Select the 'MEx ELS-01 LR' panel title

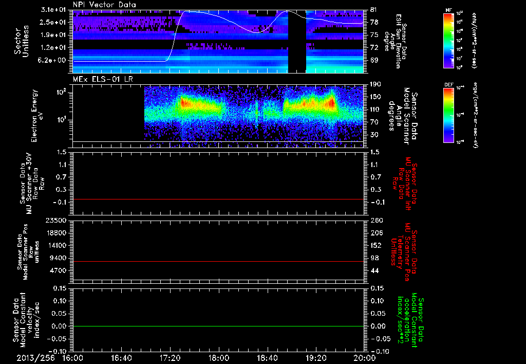pos(103,79)
